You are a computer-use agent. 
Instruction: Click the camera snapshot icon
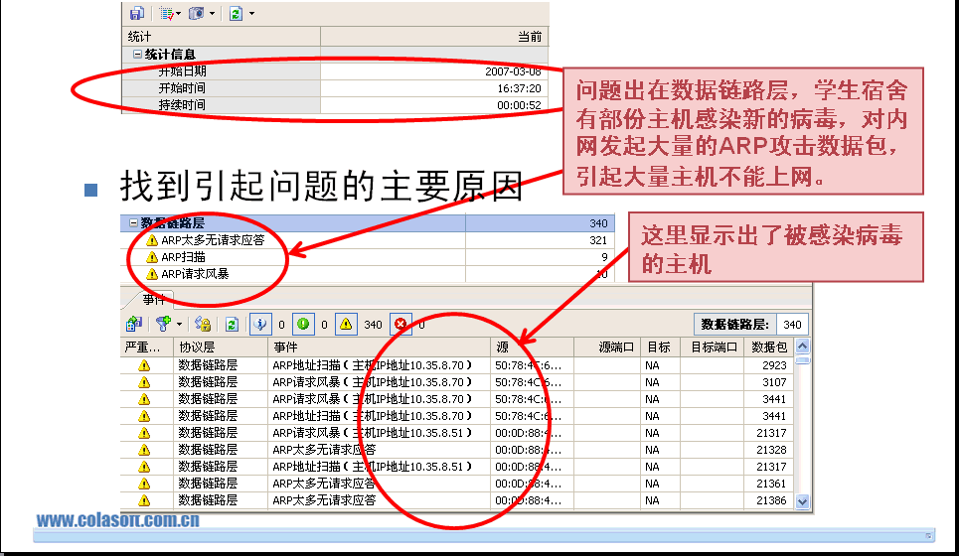[x=197, y=14]
